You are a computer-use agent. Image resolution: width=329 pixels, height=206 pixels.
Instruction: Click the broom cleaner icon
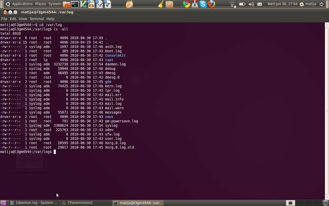coord(161,4)
